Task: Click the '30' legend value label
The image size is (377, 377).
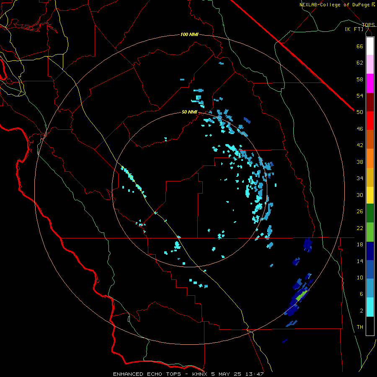Action: [360, 195]
